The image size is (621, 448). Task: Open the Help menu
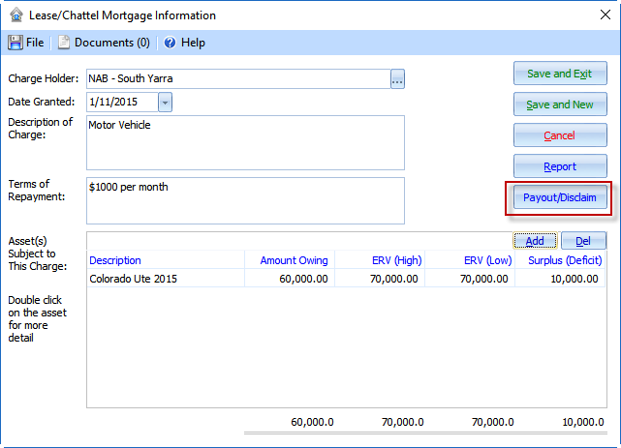click(x=193, y=43)
